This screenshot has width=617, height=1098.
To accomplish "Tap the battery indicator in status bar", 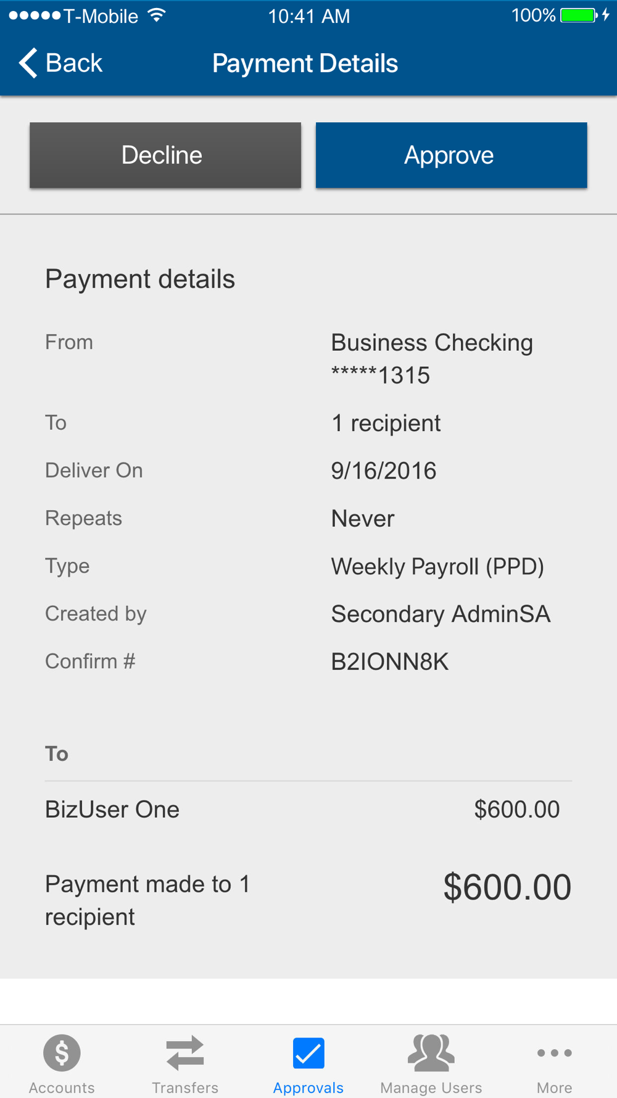I will click(578, 15).
